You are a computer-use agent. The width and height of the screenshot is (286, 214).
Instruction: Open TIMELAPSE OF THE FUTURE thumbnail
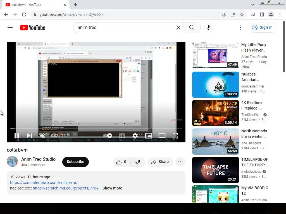pyautogui.click(x=215, y=170)
